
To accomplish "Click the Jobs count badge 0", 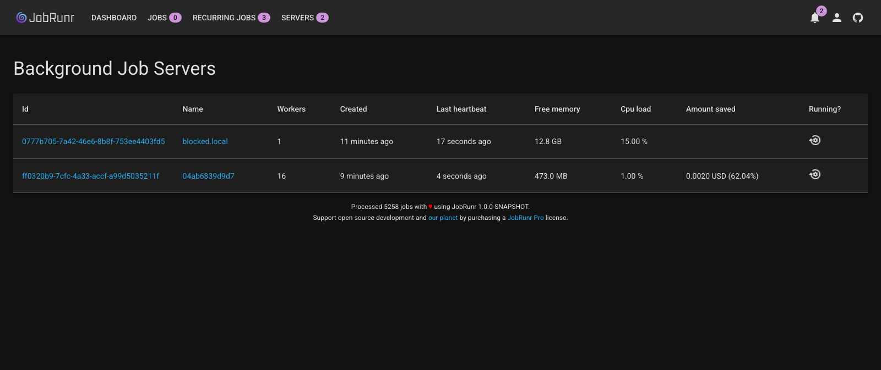I will (x=175, y=18).
